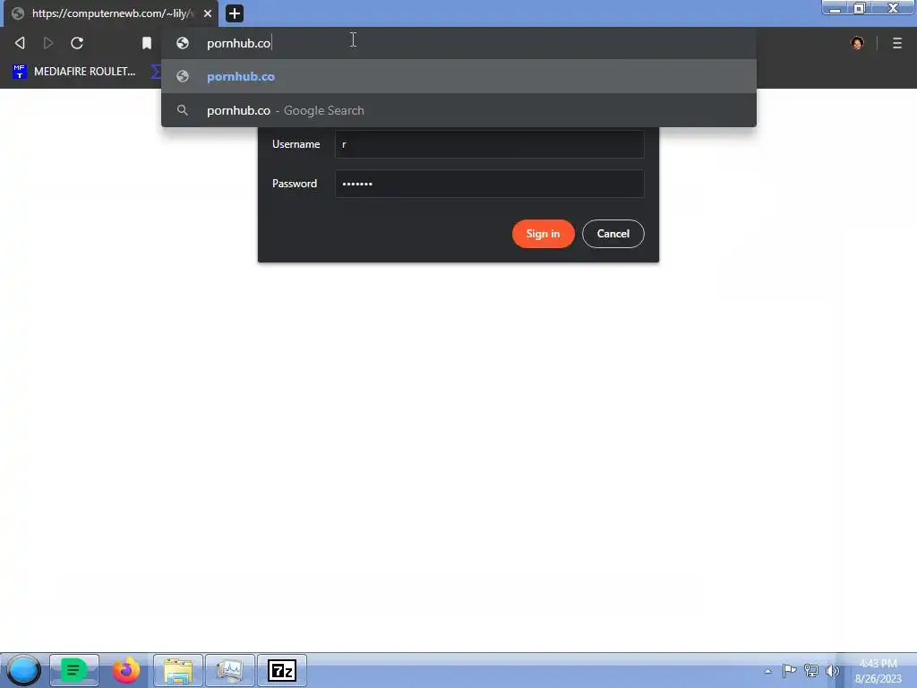Dismiss the dialog with Cancel

coord(613,234)
